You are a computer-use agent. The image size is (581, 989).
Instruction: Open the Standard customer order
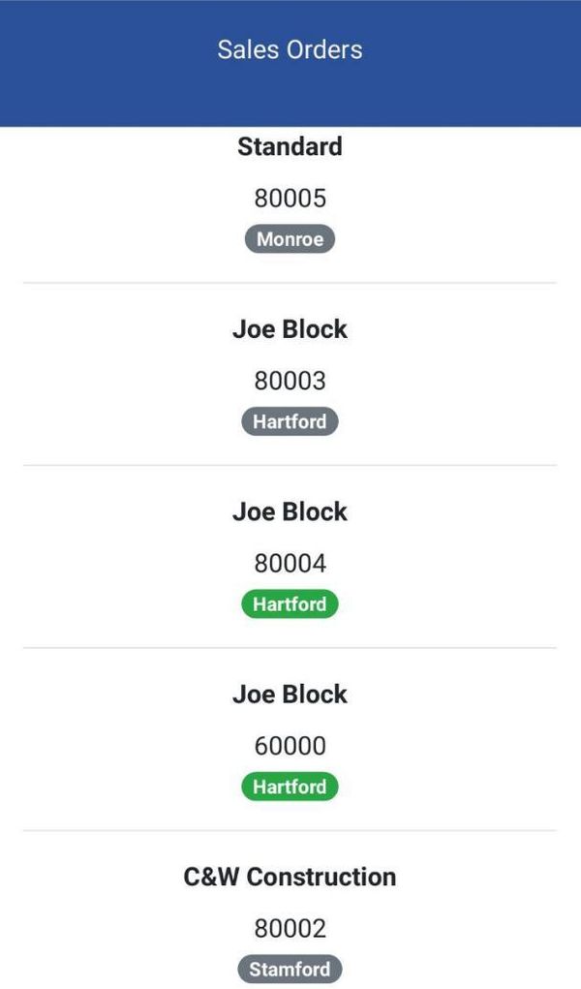pyautogui.click(x=290, y=147)
